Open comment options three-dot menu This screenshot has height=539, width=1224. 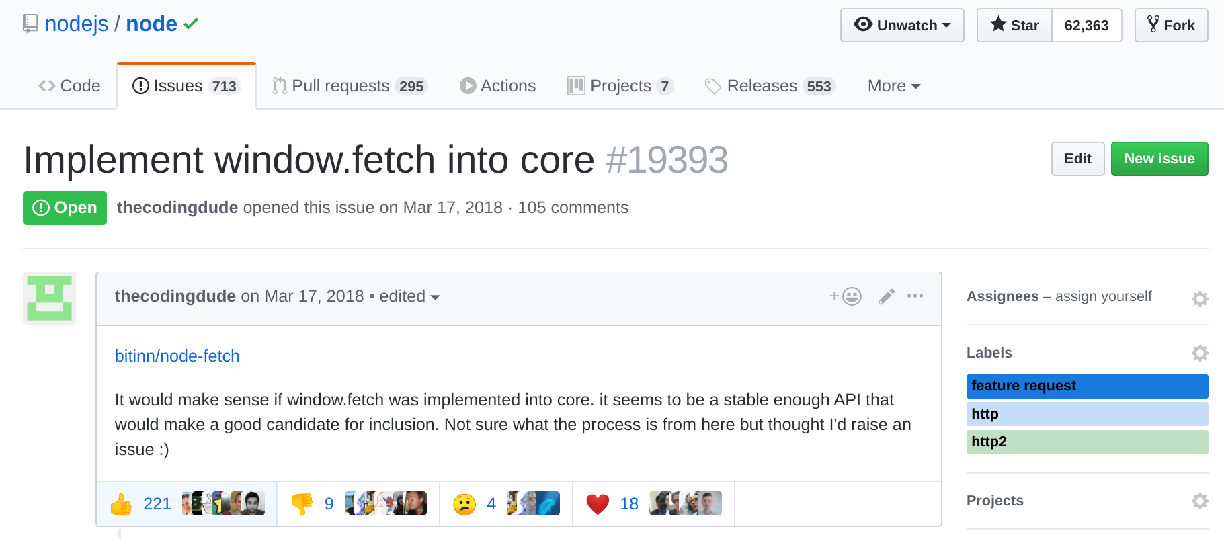click(x=915, y=296)
